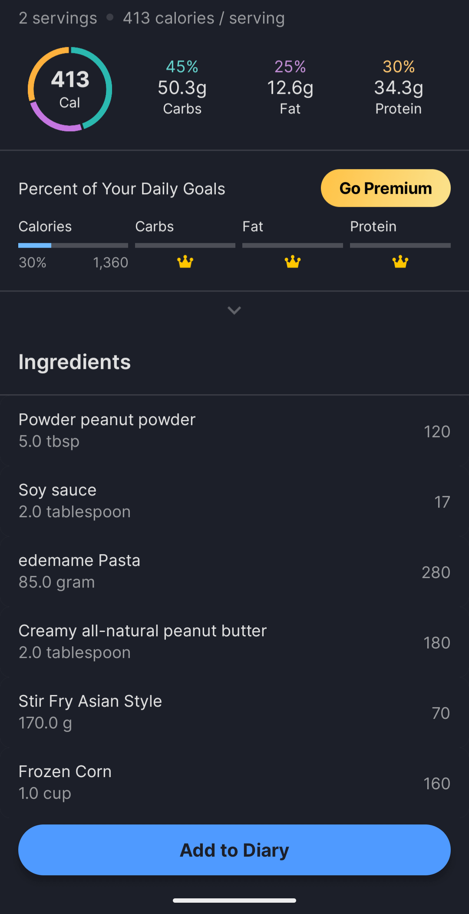Open the Soy sauce ingredient row
Image resolution: width=469 pixels, height=914 pixels.
(234, 501)
